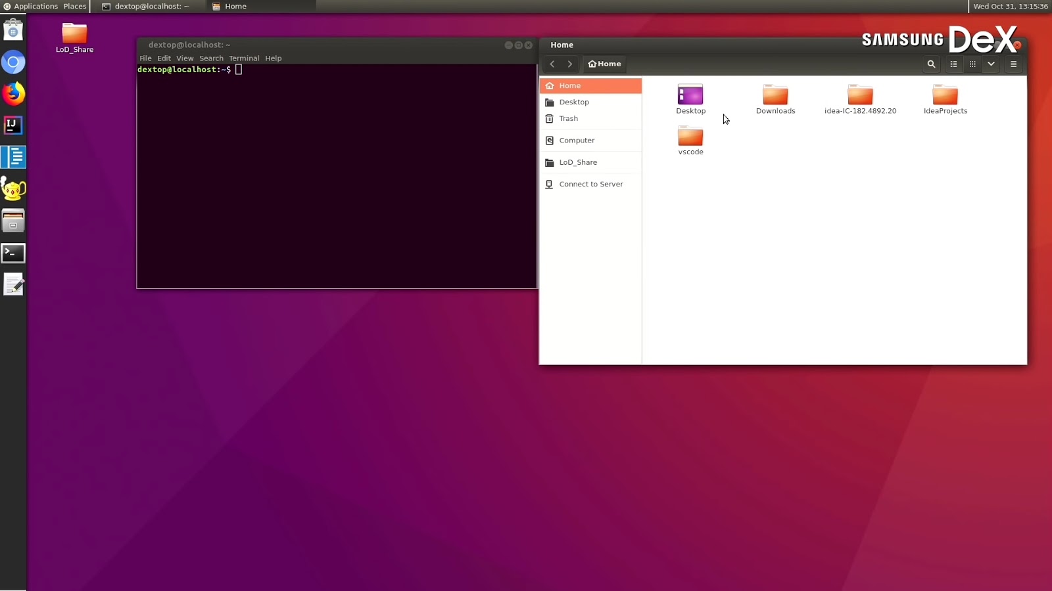Switch to grid view in file manager
Screen dimensions: 1052x591
click(972, 64)
